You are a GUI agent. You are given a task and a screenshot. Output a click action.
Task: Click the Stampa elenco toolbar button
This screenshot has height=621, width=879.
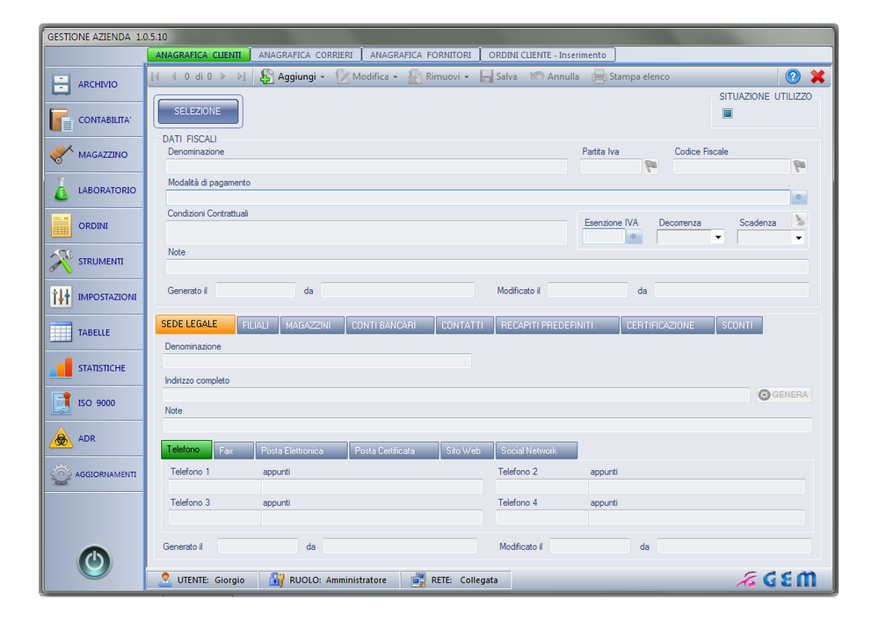(x=631, y=76)
